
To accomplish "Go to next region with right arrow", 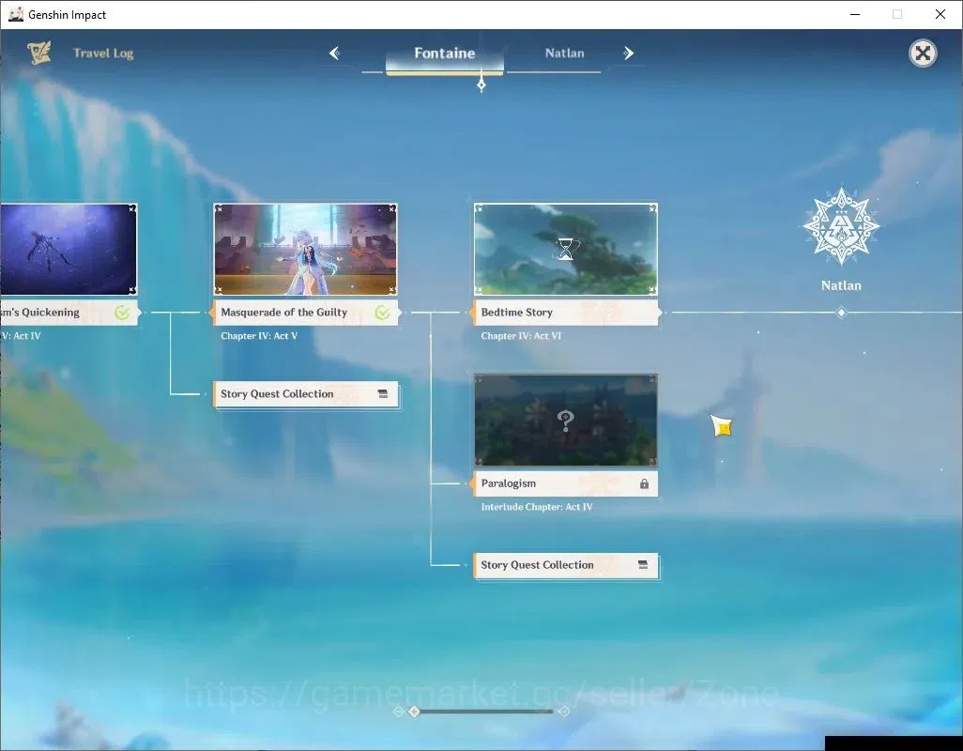I will (x=628, y=54).
